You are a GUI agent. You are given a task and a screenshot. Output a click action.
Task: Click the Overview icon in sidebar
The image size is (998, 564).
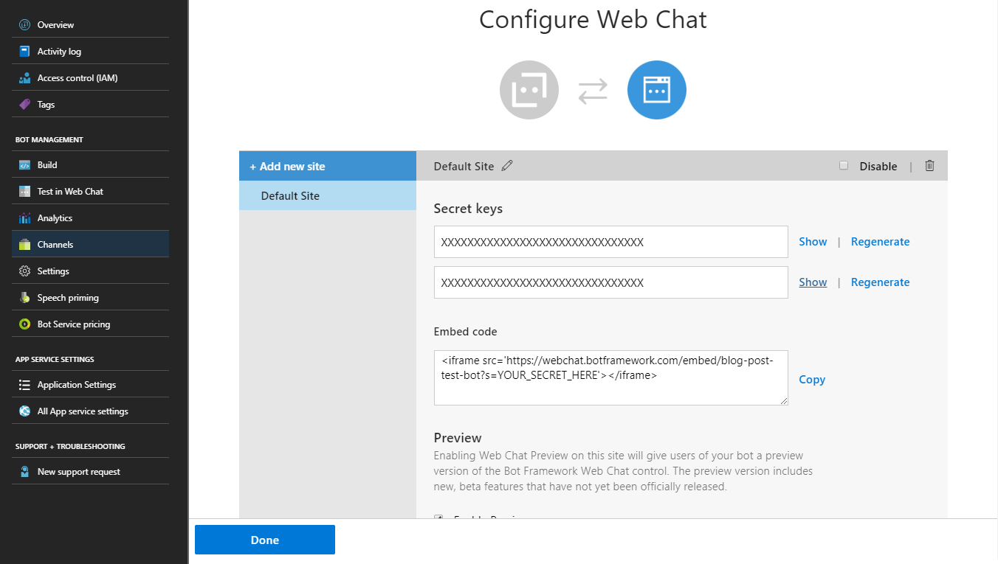(x=24, y=24)
